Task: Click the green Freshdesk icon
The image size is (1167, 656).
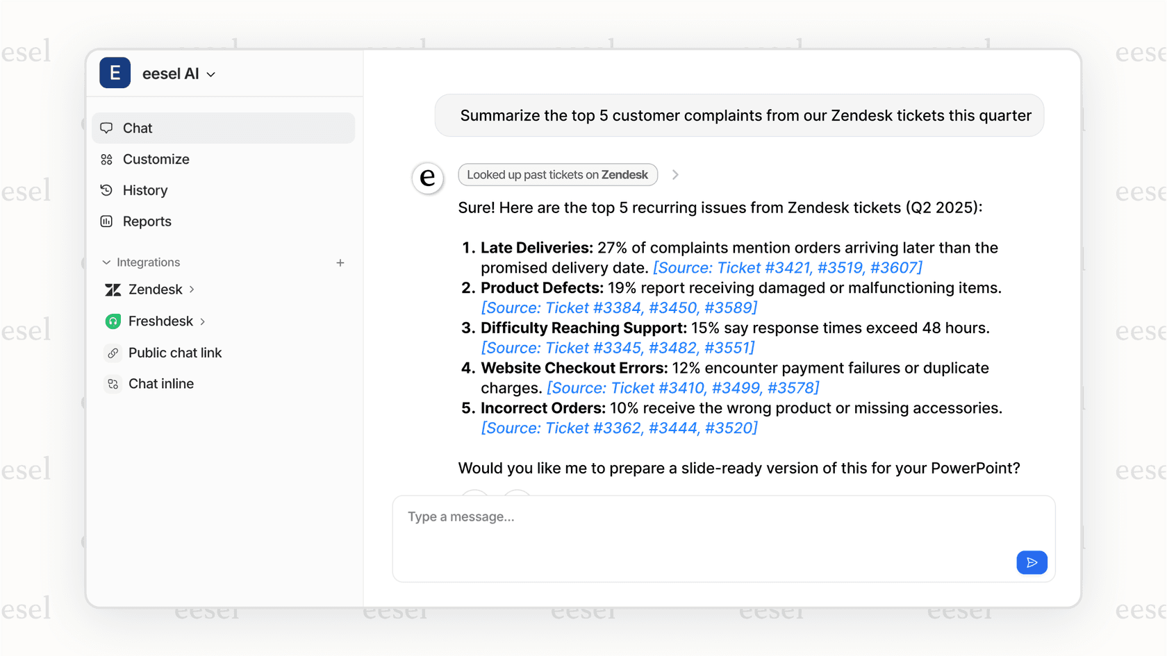Action: 113,321
